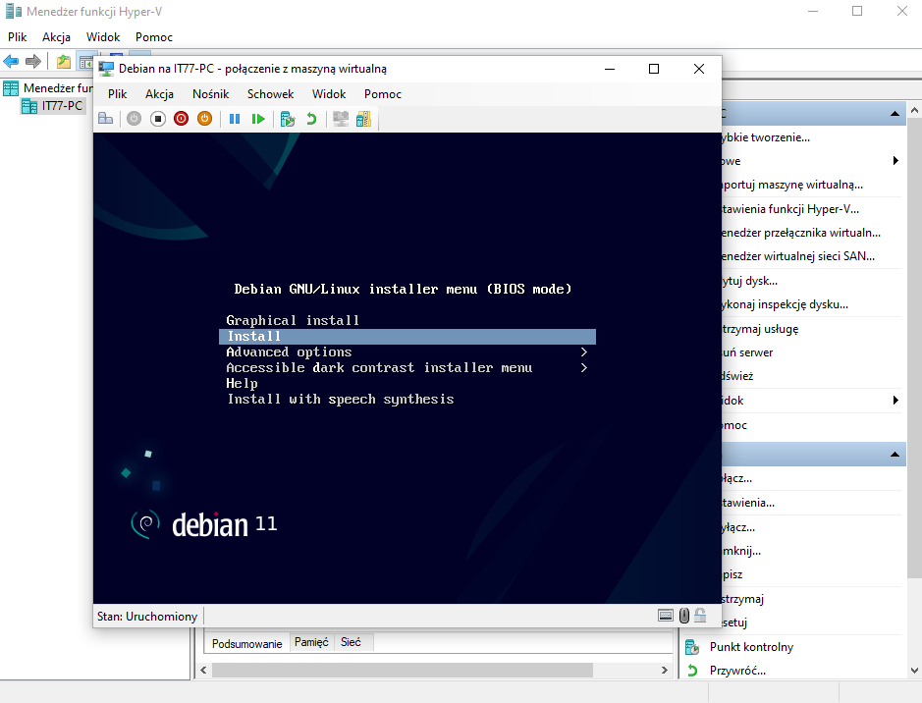Choose Graphical install in Debian menu
Viewport: 922px width, 703px height.
click(x=293, y=321)
